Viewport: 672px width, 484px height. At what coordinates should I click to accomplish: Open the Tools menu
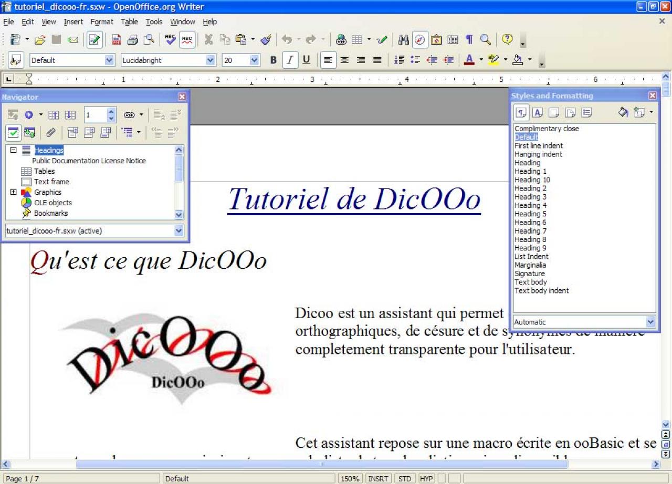point(154,22)
